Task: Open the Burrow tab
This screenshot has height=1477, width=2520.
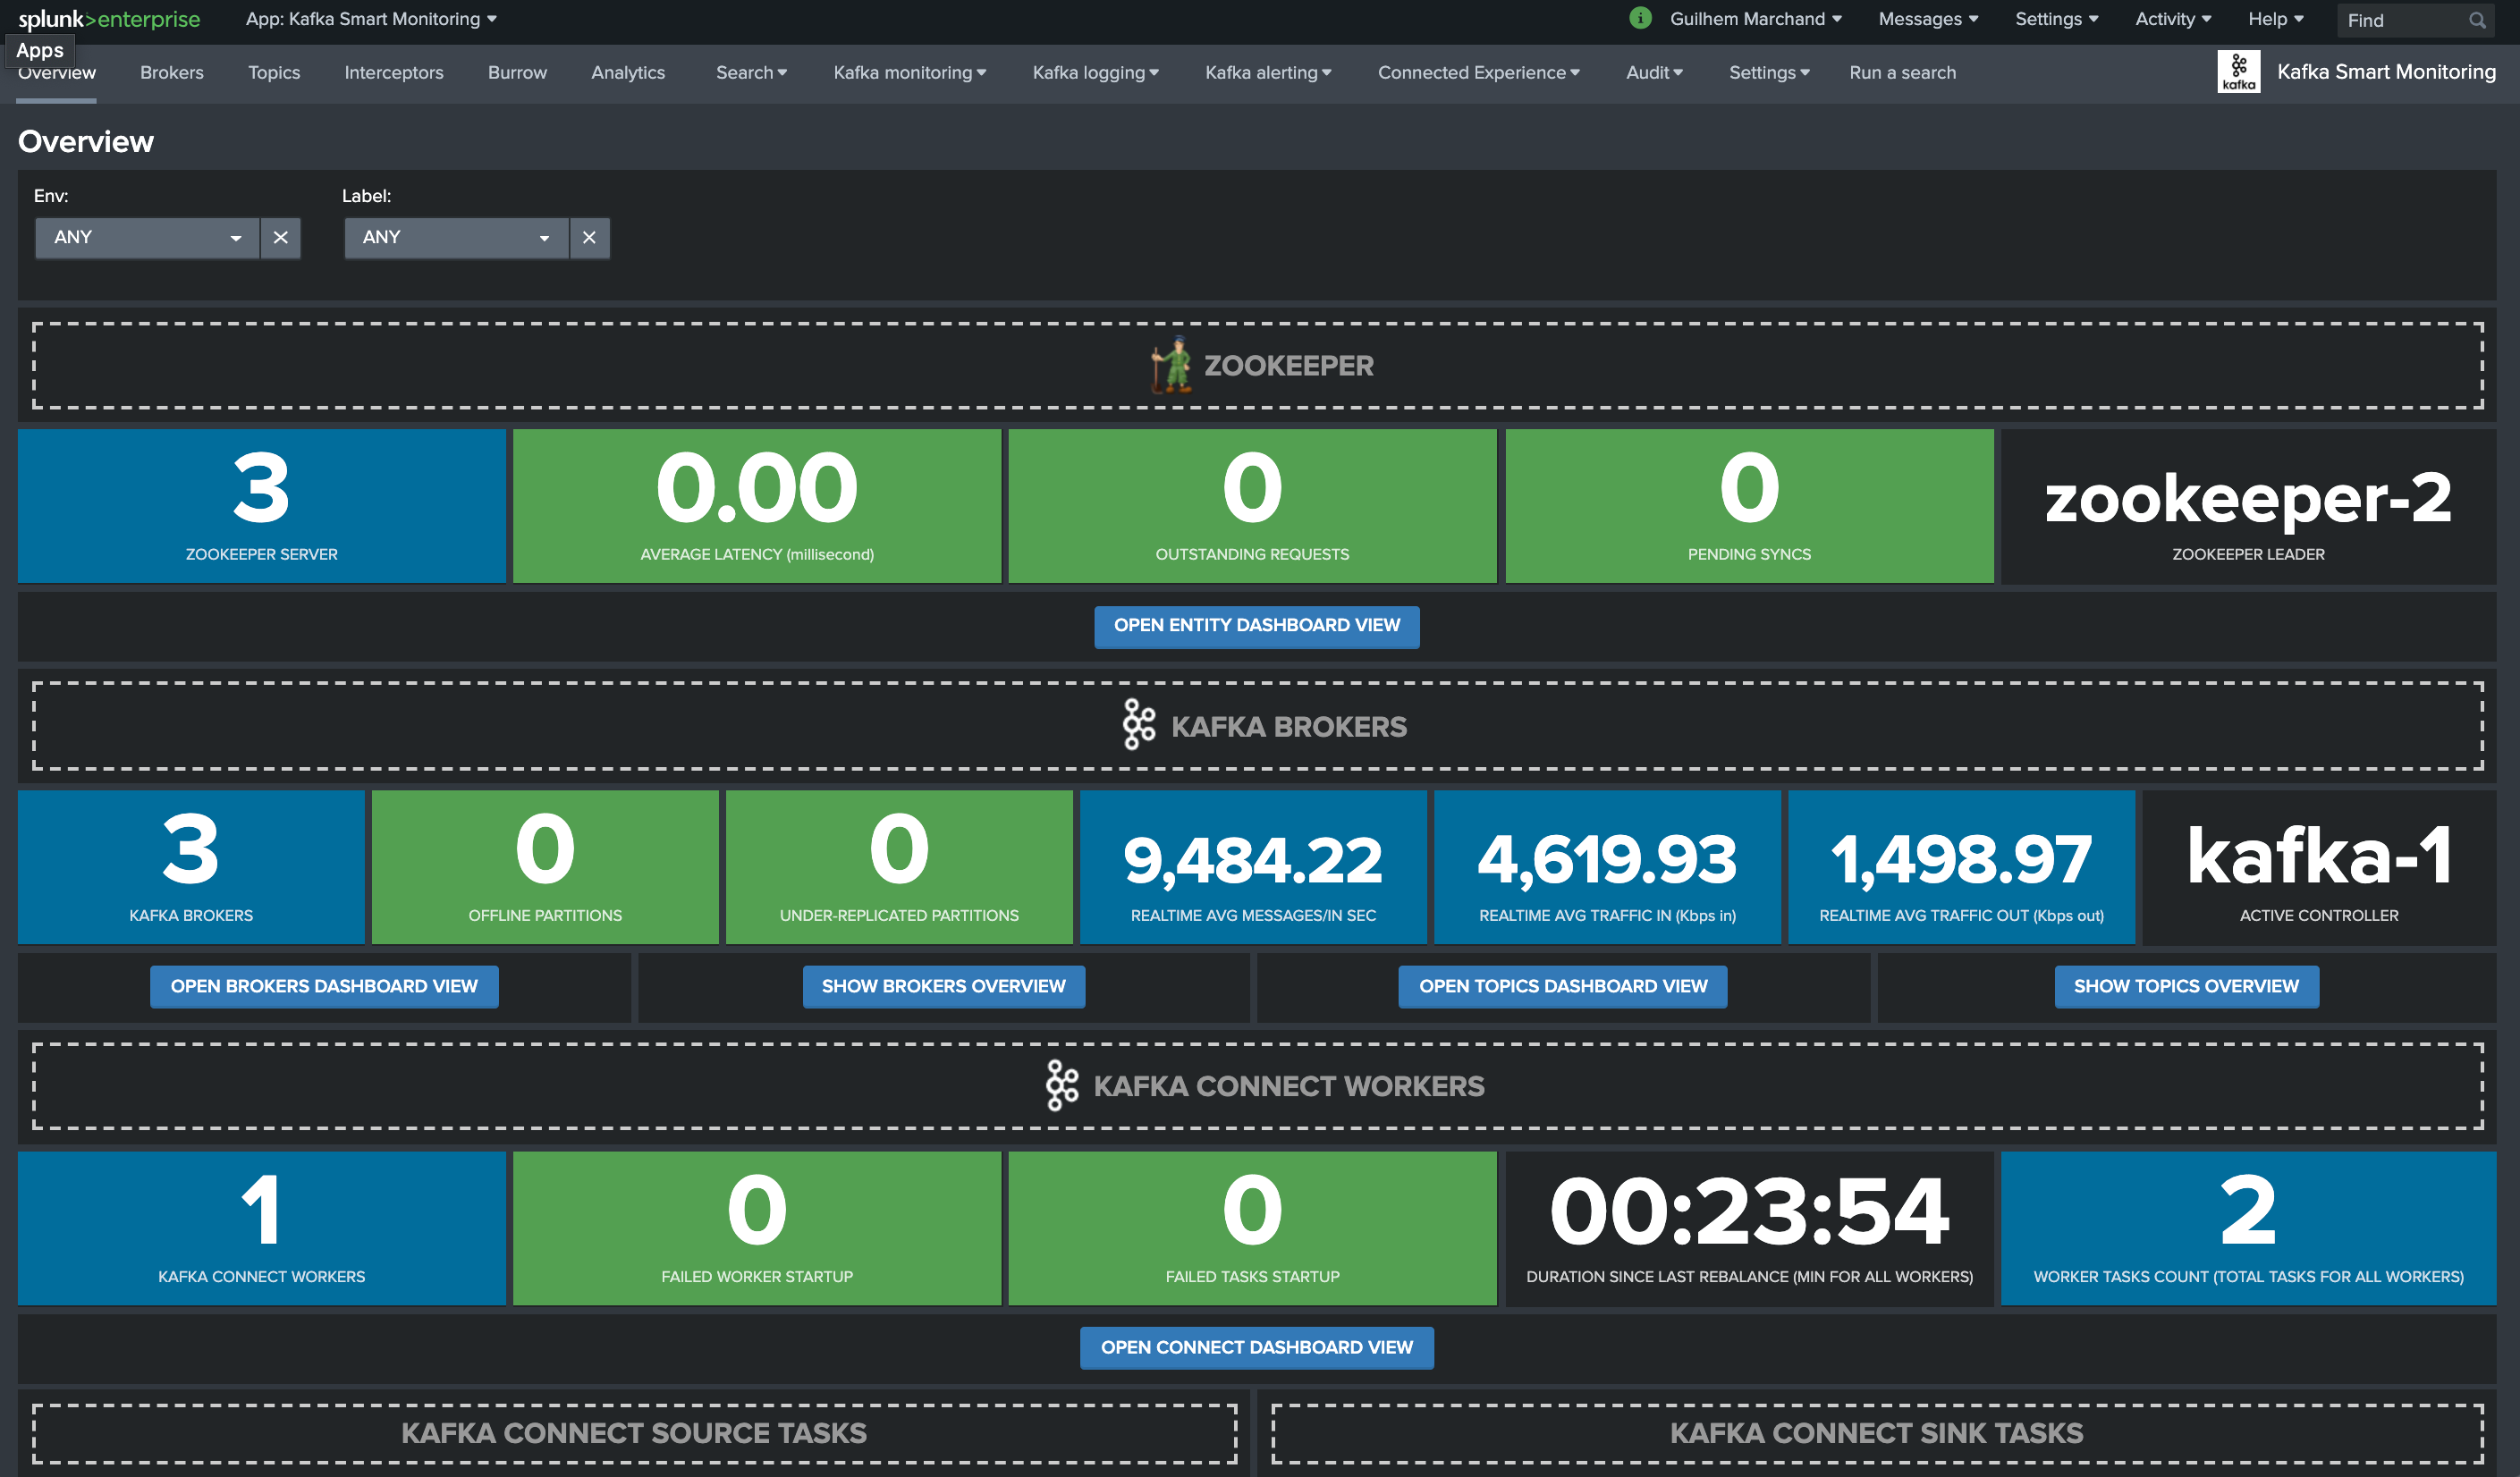Action: tap(517, 73)
